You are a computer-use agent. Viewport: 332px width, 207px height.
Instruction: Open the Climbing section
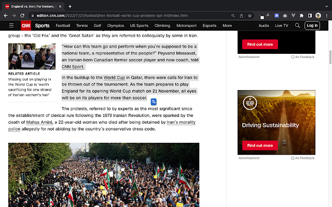point(162,25)
